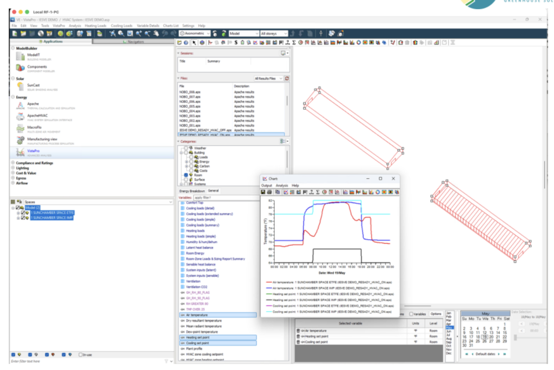Click the pan hand toolbar icon
Viewport: 554px width, 370px height.
pyautogui.click(x=156, y=34)
